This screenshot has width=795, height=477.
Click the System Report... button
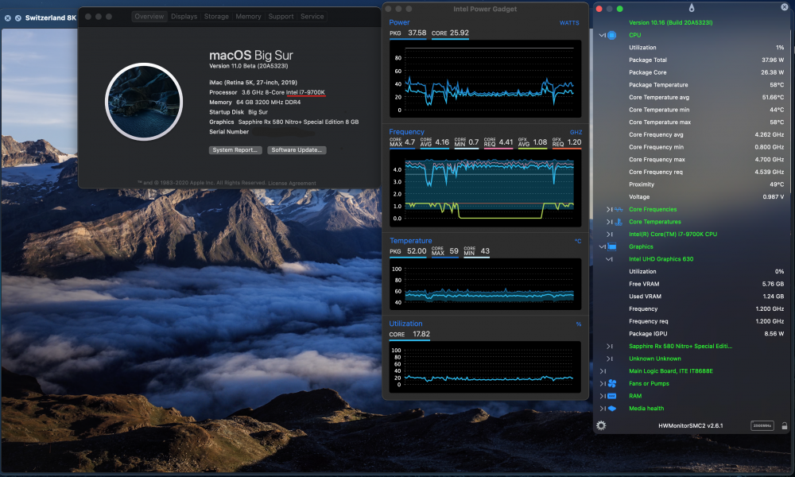(235, 150)
